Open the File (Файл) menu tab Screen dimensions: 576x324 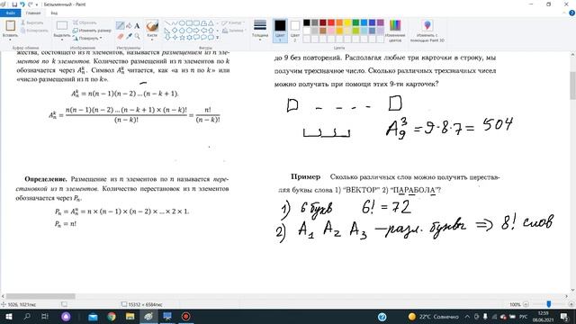pos(11,13)
